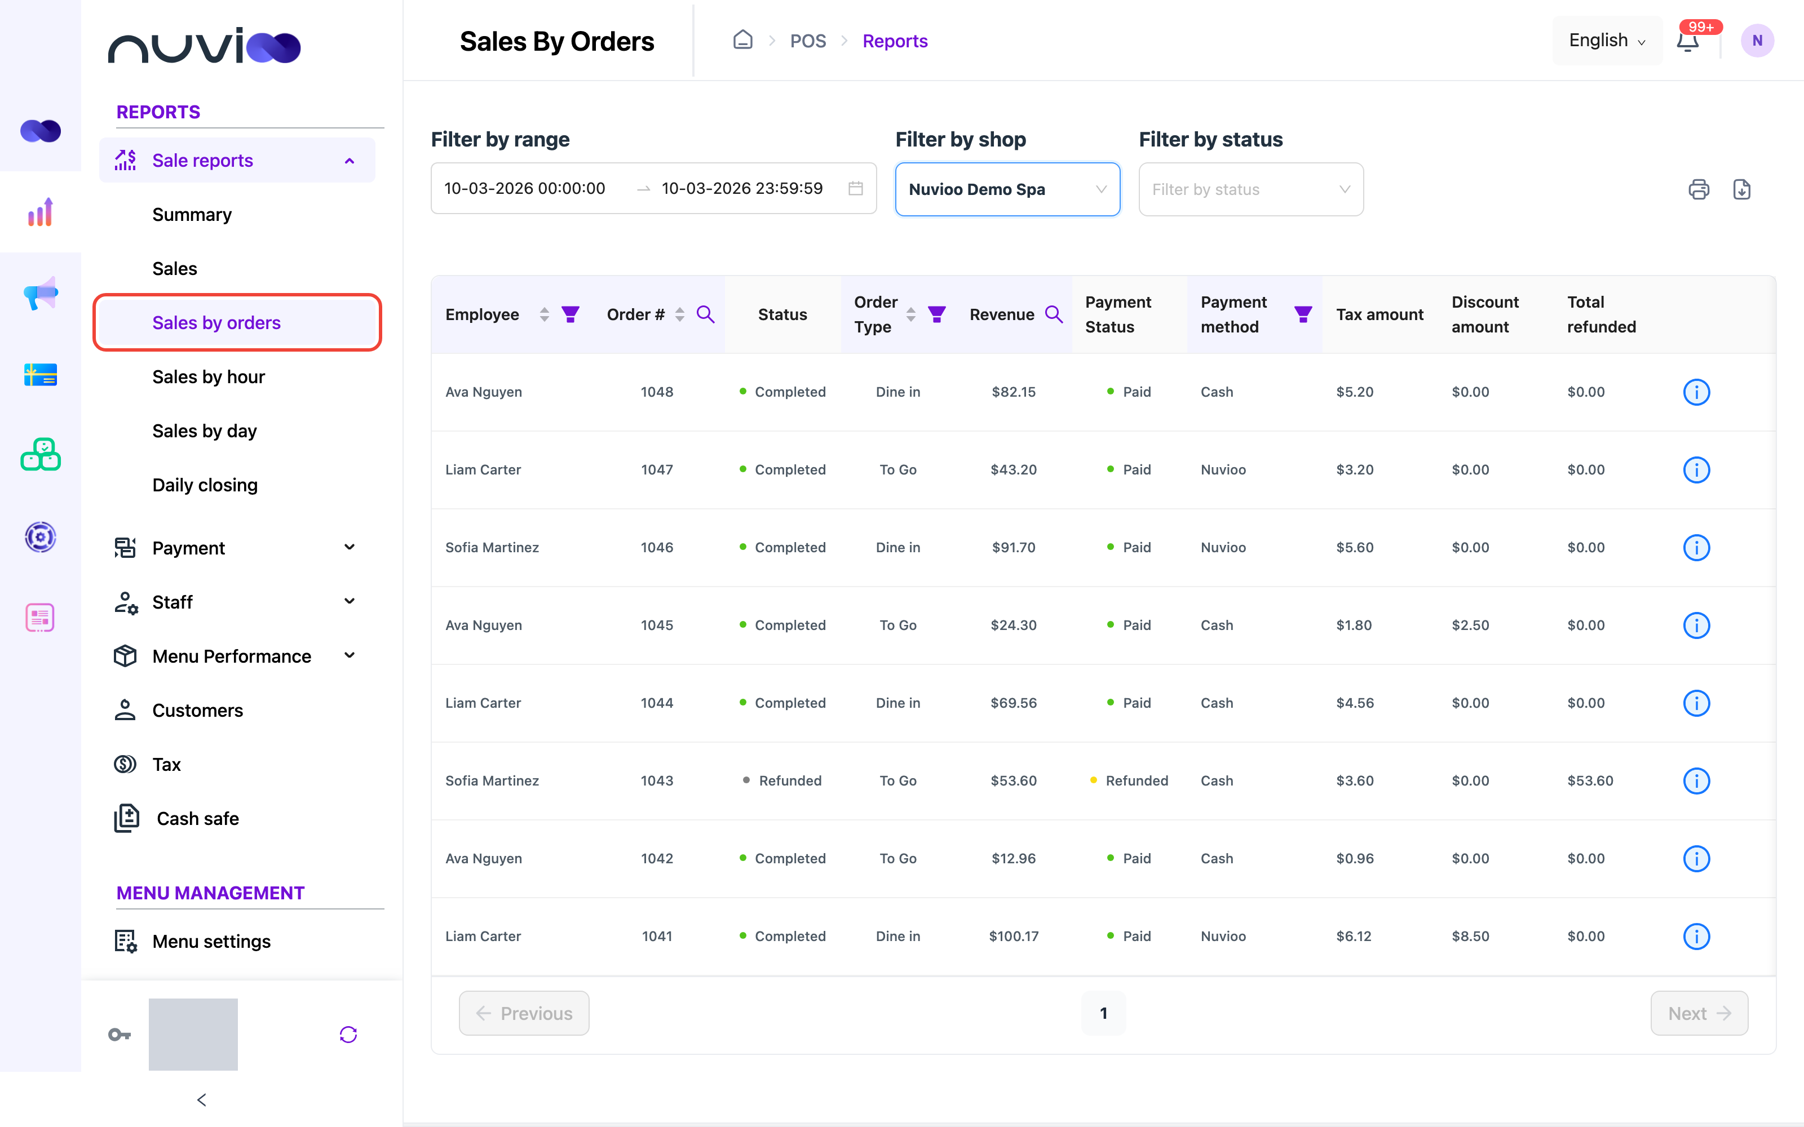View info for order 1046
Image resolution: width=1804 pixels, height=1127 pixels.
coord(1696,548)
